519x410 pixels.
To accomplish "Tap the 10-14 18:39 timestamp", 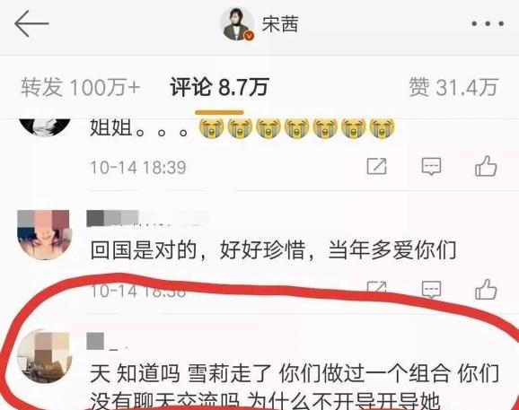I will [138, 167].
